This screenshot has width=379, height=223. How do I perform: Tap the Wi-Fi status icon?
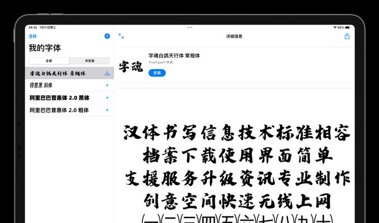pyautogui.click(x=335, y=27)
